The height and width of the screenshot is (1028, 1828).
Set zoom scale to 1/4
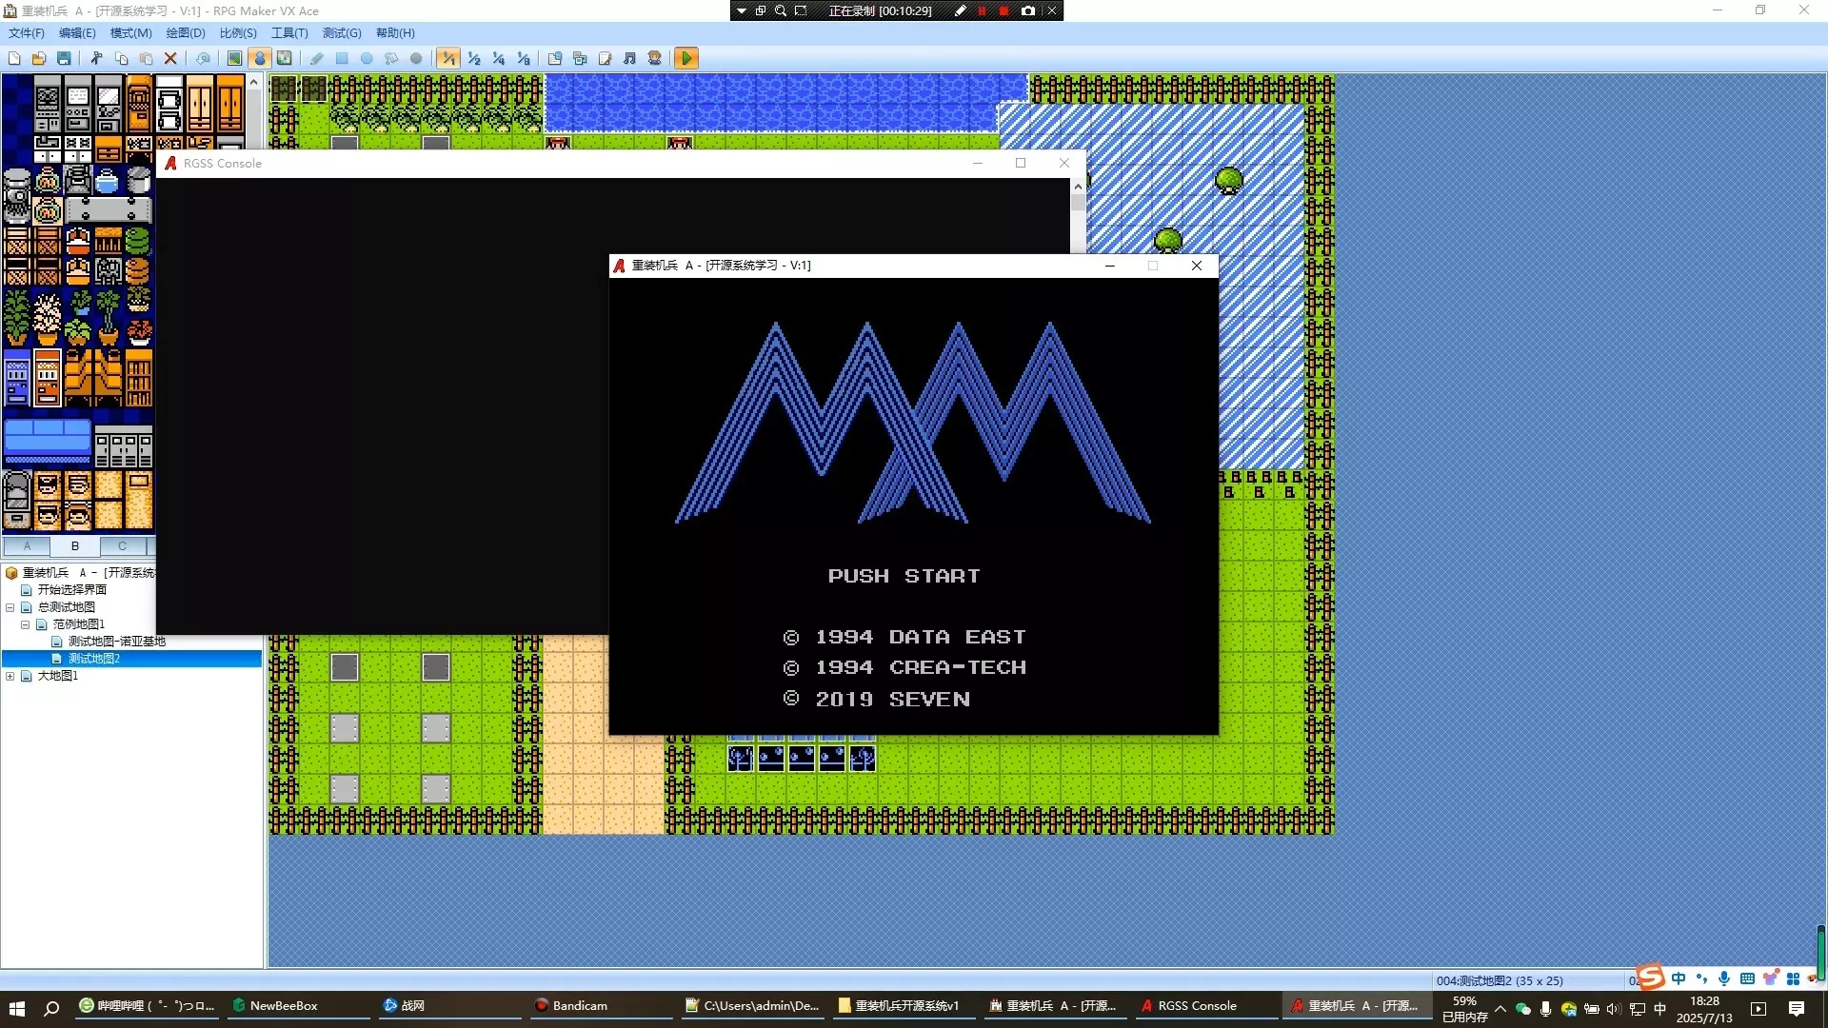coord(498,58)
